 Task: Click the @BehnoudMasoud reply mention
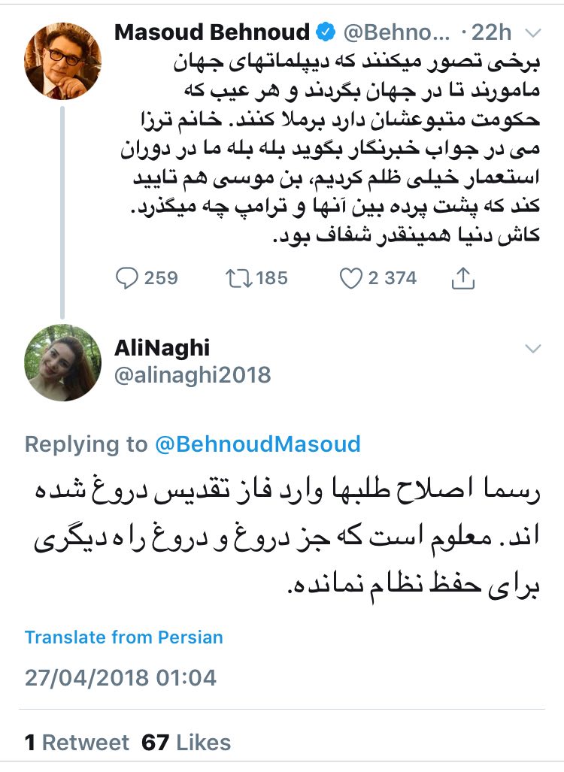click(258, 444)
